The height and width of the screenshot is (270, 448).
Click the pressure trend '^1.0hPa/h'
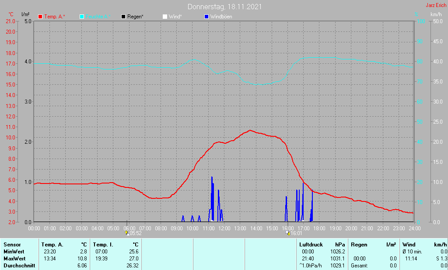[310, 266]
